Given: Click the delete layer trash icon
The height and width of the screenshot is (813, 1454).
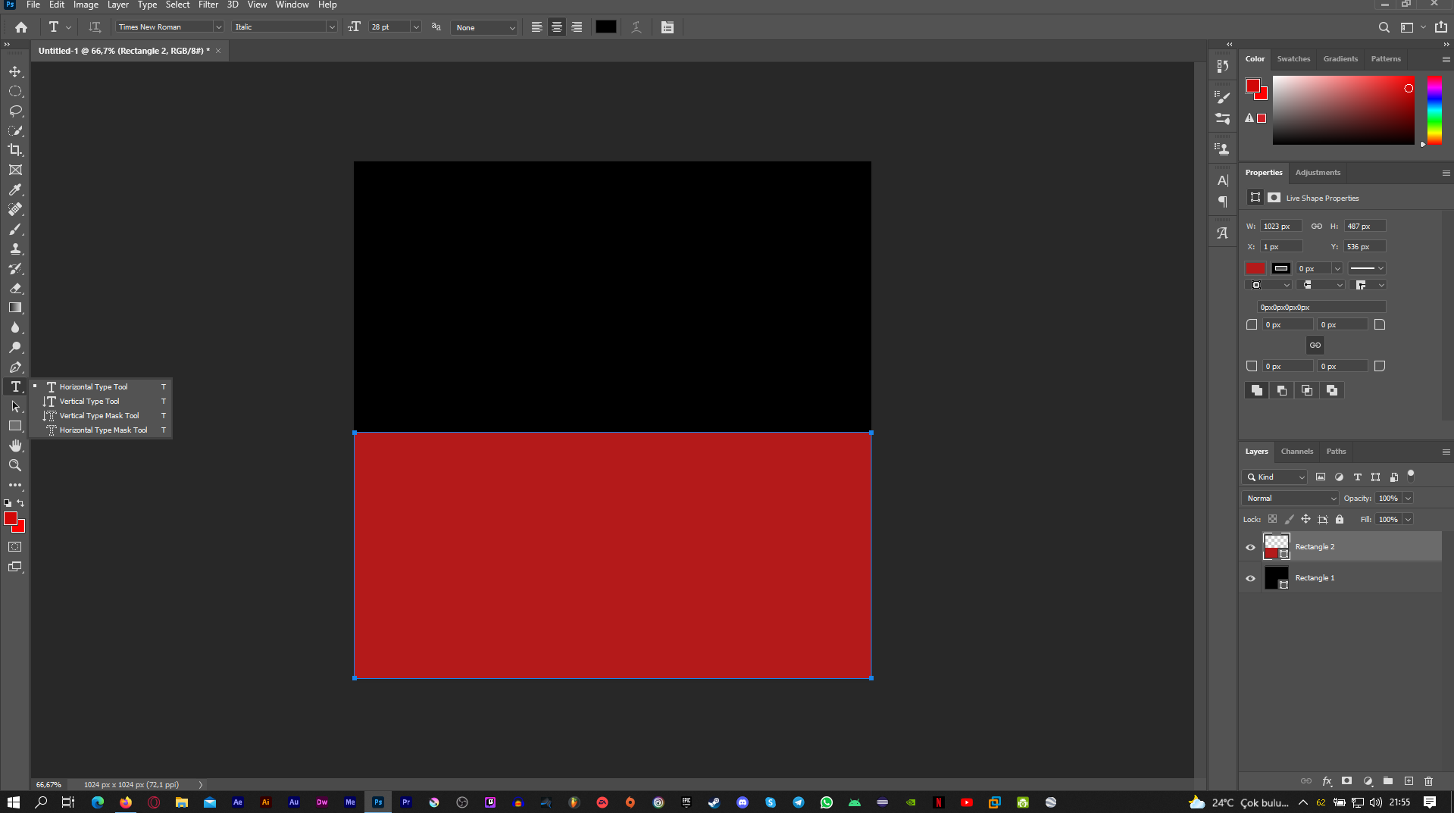Looking at the screenshot, I should [x=1428, y=781].
